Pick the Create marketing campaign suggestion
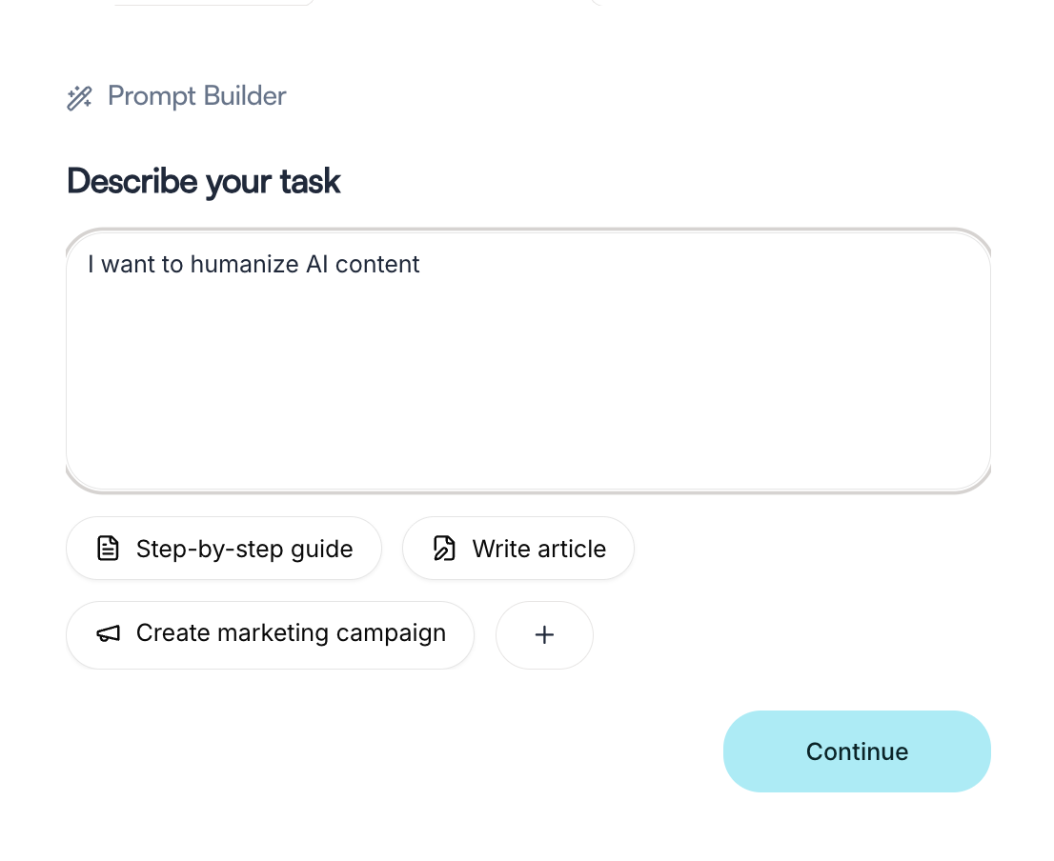 click(x=270, y=634)
